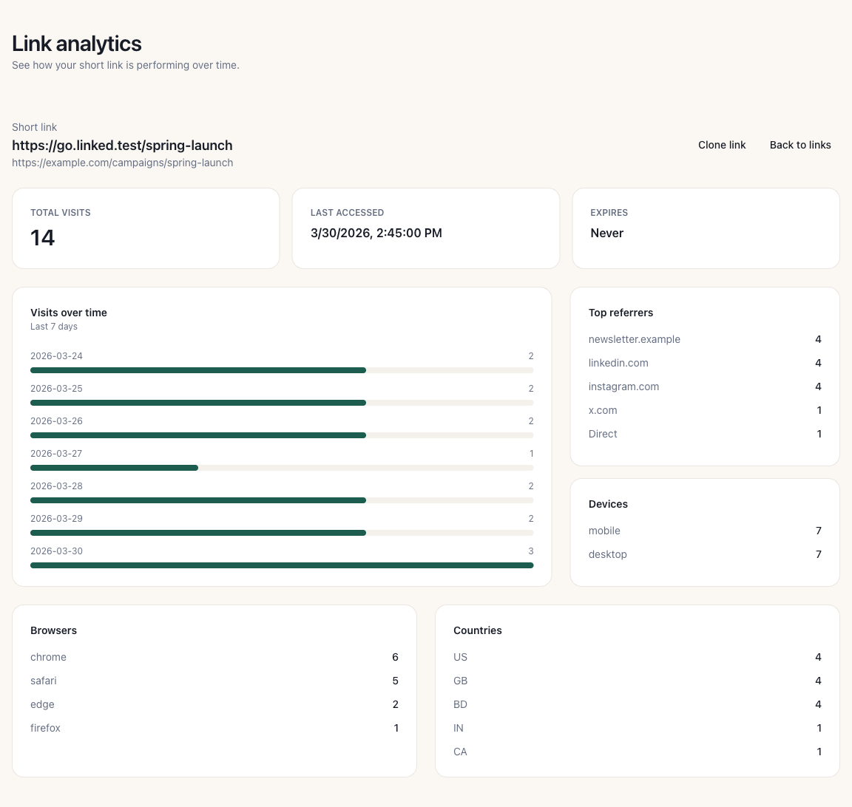Select Back to links
This screenshot has width=852, height=807.
coord(800,145)
